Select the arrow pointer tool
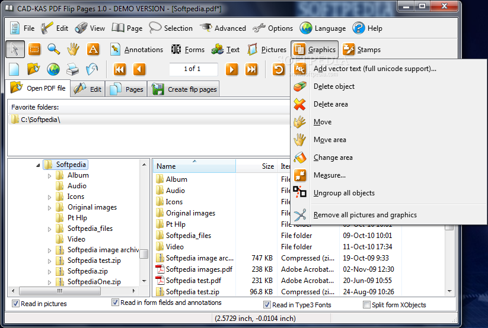Screen dimensions: 488x328 15,49
